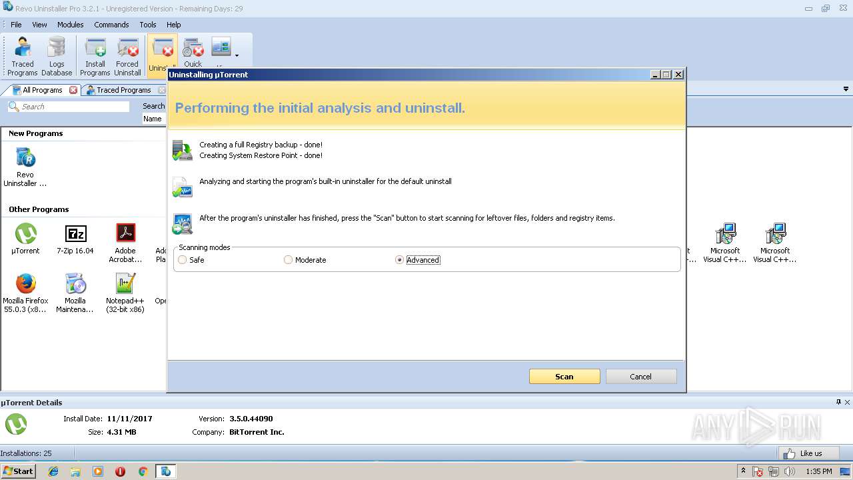Launch Windows Media Player from the taskbar

click(98, 471)
